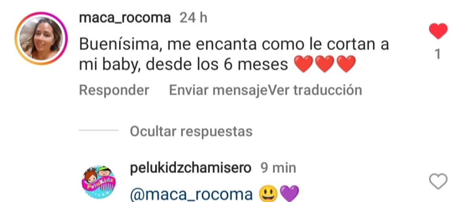
Task: Tap the 9 min timestamp on the reply
Action: [278, 168]
